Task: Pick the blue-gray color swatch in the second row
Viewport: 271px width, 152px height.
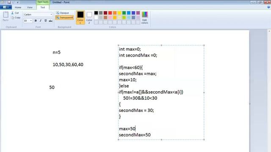Action: click(x=133, y=17)
